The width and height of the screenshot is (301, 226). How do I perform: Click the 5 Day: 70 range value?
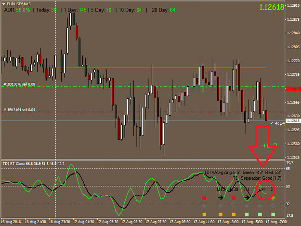(101, 10)
